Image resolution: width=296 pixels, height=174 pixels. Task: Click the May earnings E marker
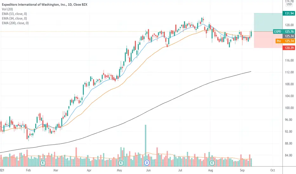[x=121, y=163]
